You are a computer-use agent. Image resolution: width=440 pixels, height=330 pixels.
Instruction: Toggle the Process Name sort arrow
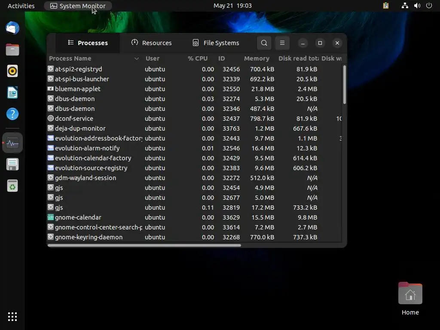click(x=137, y=58)
